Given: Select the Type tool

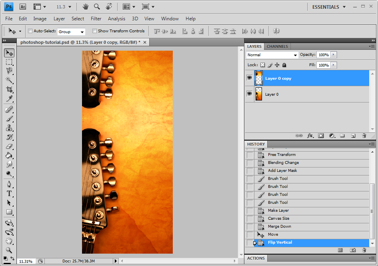Looking at the screenshot, I should click(9, 193).
